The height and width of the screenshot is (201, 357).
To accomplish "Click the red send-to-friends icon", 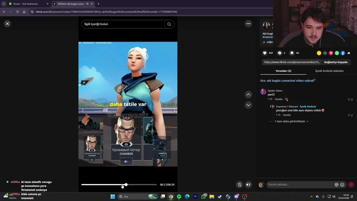I will [x=331, y=53].
